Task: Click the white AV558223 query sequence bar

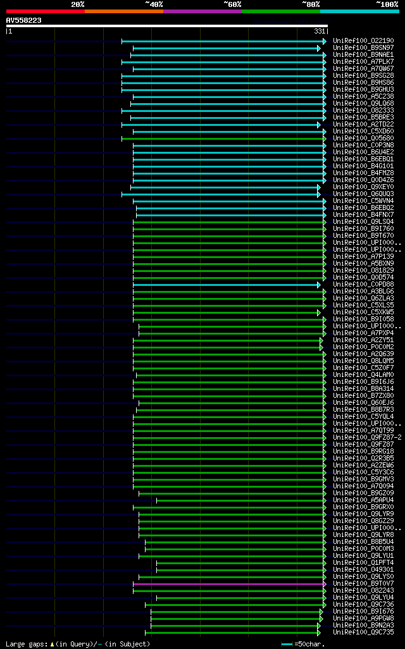Action: [x=167, y=26]
